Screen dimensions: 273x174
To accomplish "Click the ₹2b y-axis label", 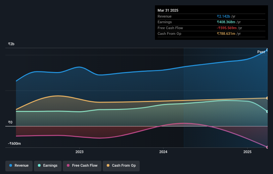I will tap(11, 44).
